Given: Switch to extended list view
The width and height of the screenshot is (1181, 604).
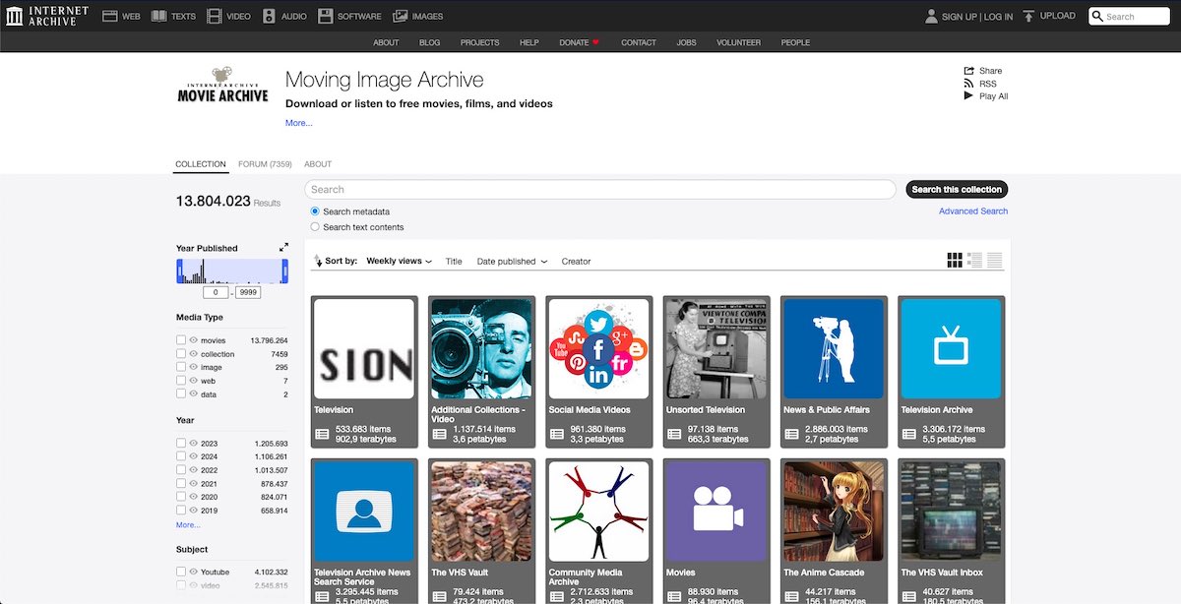Looking at the screenshot, I should [x=974, y=261].
